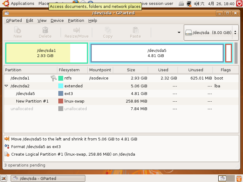243x182 pixels.
Task: Click the GParted window title bar icon
Action: tap(7, 13)
